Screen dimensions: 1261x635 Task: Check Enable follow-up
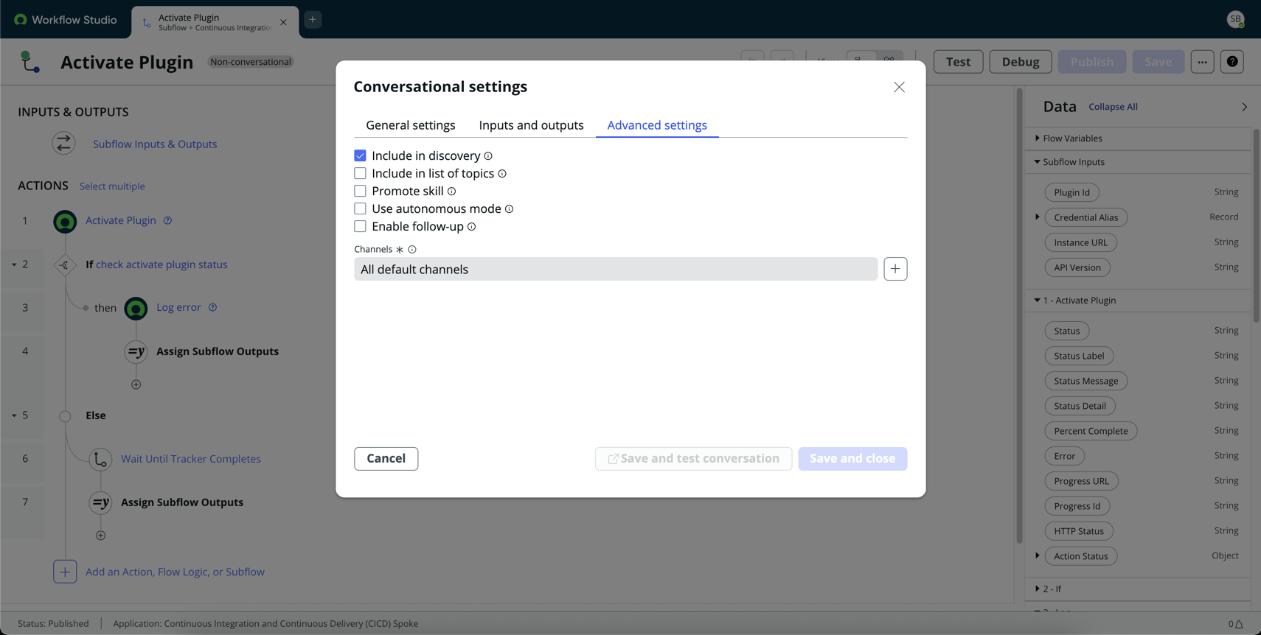[x=360, y=226]
